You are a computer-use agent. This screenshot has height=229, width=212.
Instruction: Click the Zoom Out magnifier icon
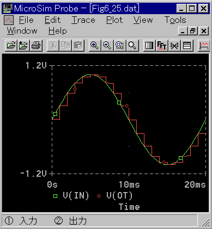[107, 45]
